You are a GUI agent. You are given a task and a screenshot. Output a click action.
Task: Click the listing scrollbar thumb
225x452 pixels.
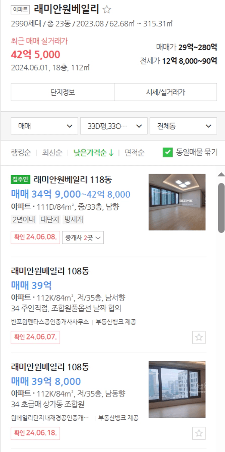[x=221, y=208]
